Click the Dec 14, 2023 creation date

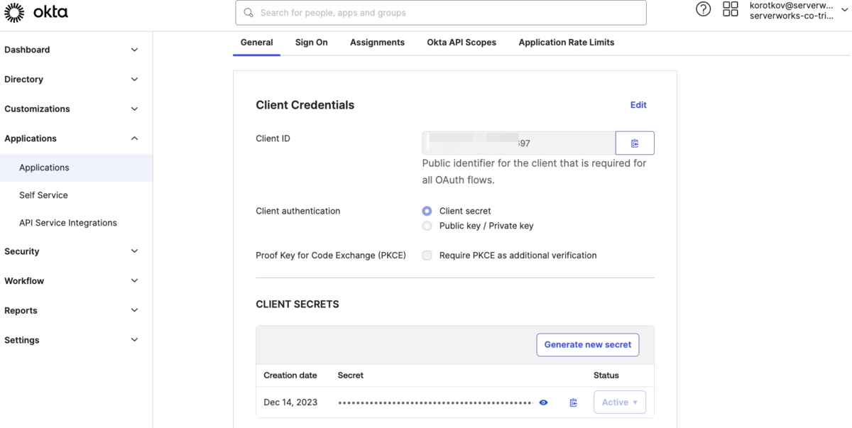tap(290, 402)
